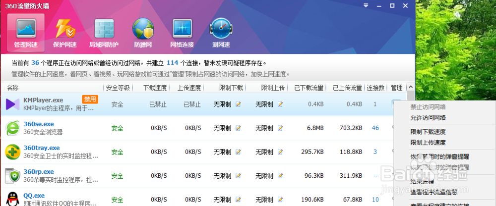Image resolution: width=496 pixels, height=206 pixels.
Task: Open the 测网速 speed test
Action: [x=221, y=33]
